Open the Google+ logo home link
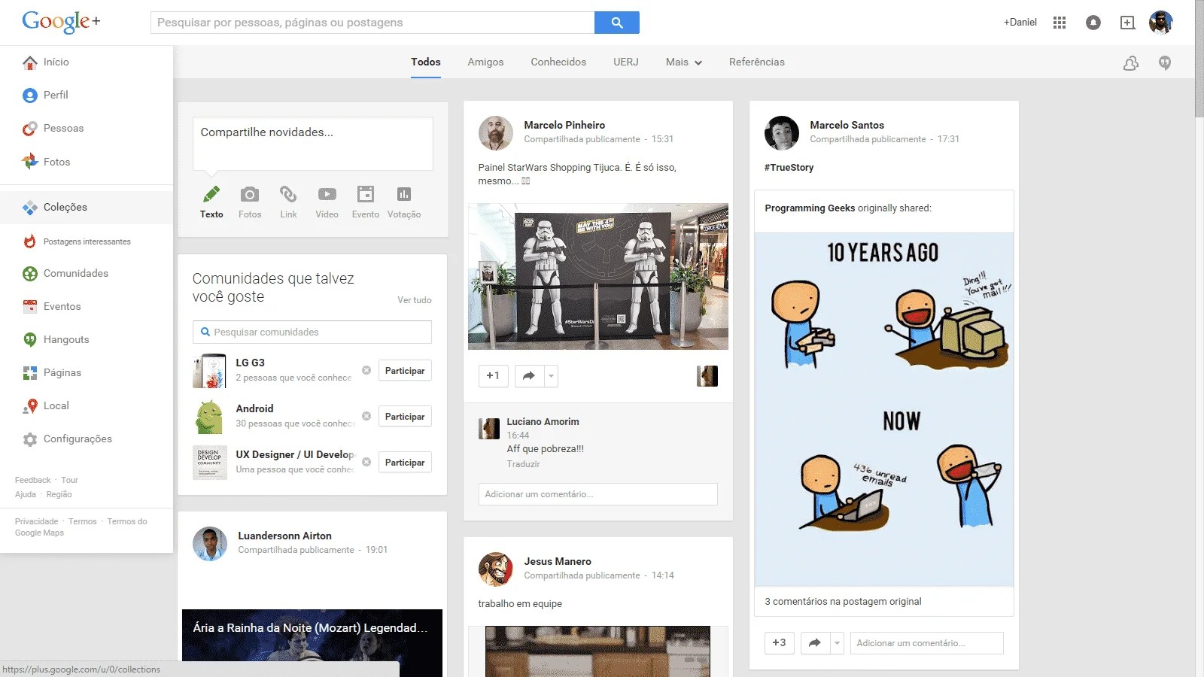The height and width of the screenshot is (677, 1204). point(61,22)
